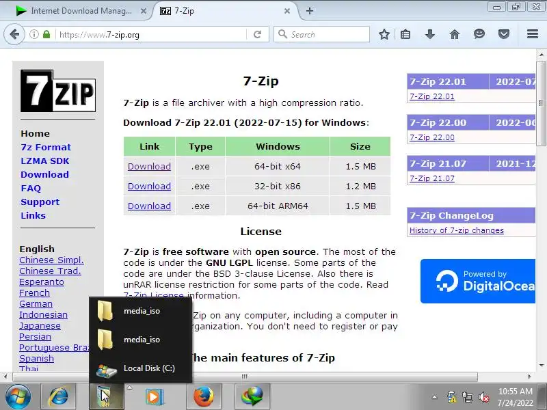Open Windows Media Player from taskbar
The height and width of the screenshot is (410, 547).
click(155, 397)
